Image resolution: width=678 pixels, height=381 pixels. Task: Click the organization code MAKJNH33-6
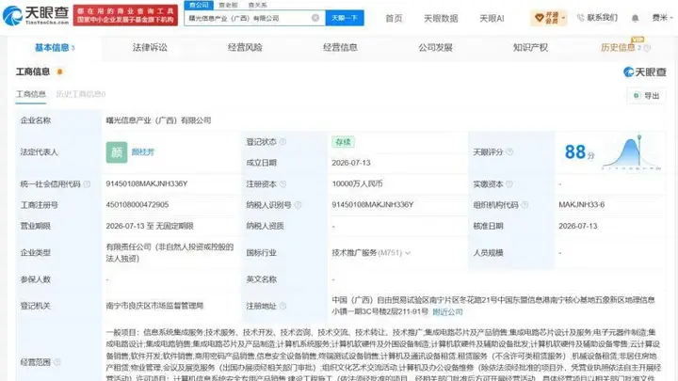pos(582,204)
